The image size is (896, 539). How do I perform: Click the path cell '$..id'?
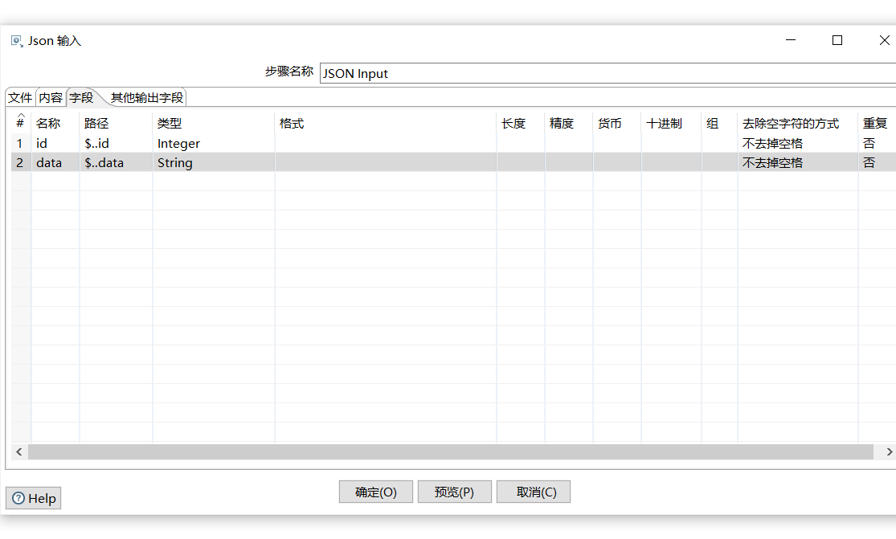pos(116,143)
